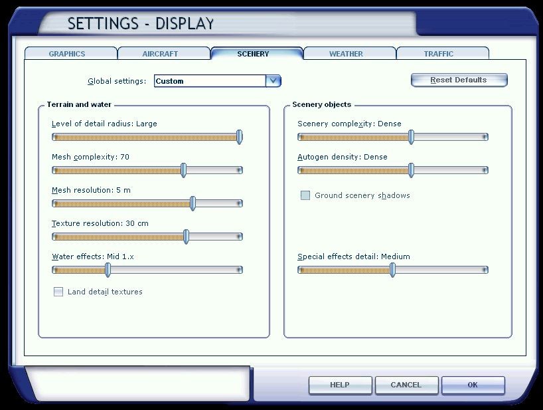Tick the Land detail textures checkbox
The height and width of the screenshot is (410, 543).
[x=58, y=292]
